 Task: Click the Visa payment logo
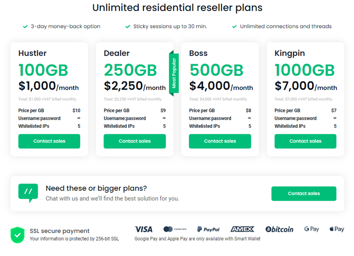pyautogui.click(x=143, y=229)
